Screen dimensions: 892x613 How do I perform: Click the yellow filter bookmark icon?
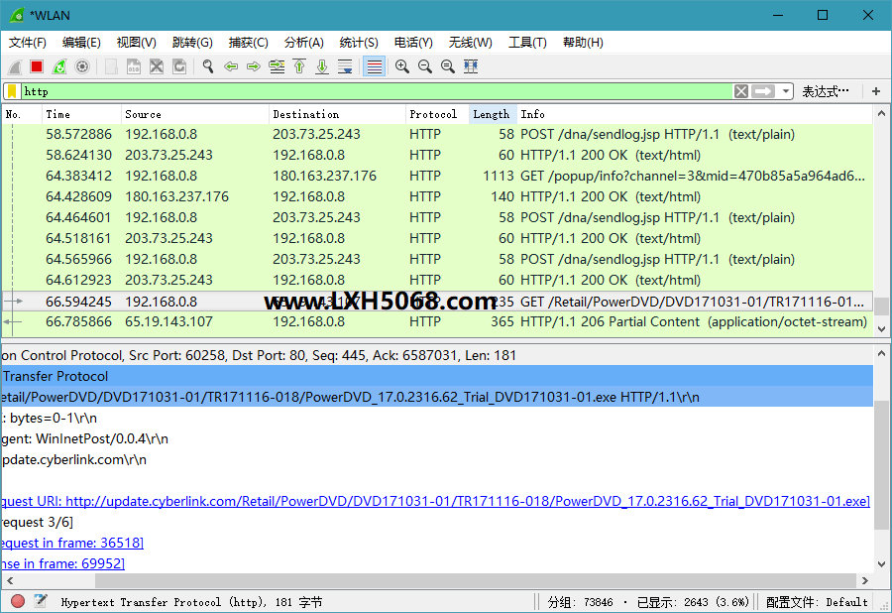point(12,91)
